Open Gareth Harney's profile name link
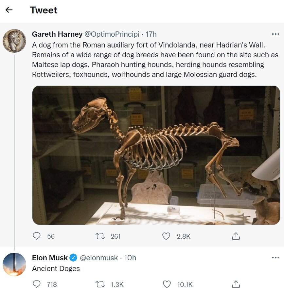The width and height of the screenshot is (284, 292). [x=57, y=34]
